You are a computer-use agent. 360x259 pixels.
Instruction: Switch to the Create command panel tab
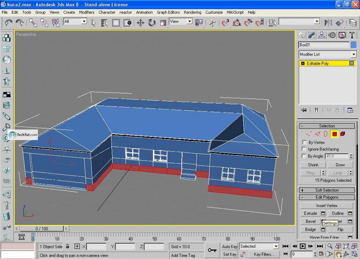click(302, 35)
